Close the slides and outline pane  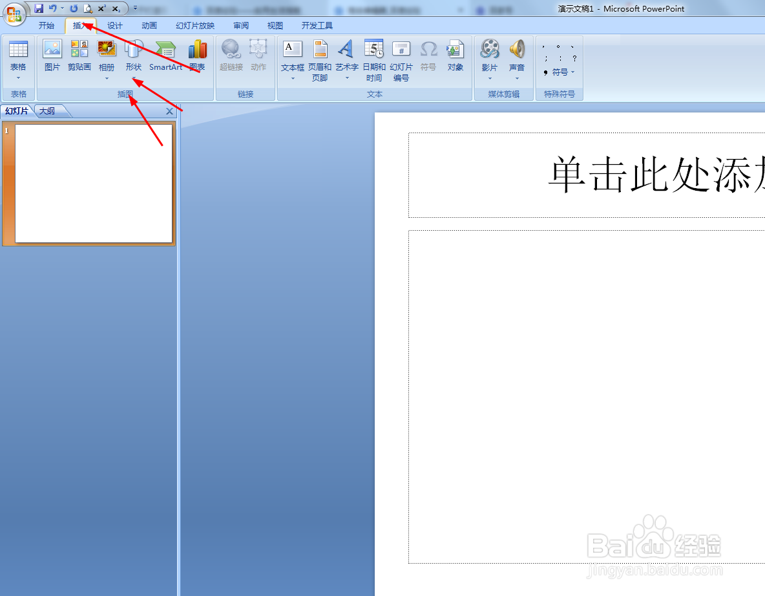click(x=169, y=111)
